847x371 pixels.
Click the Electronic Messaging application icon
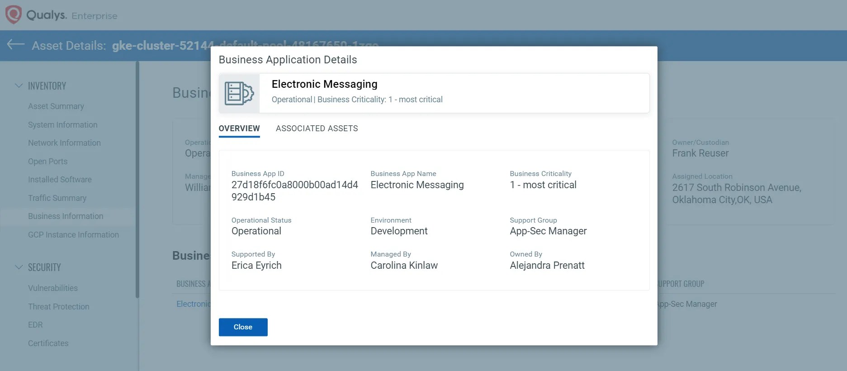click(239, 93)
